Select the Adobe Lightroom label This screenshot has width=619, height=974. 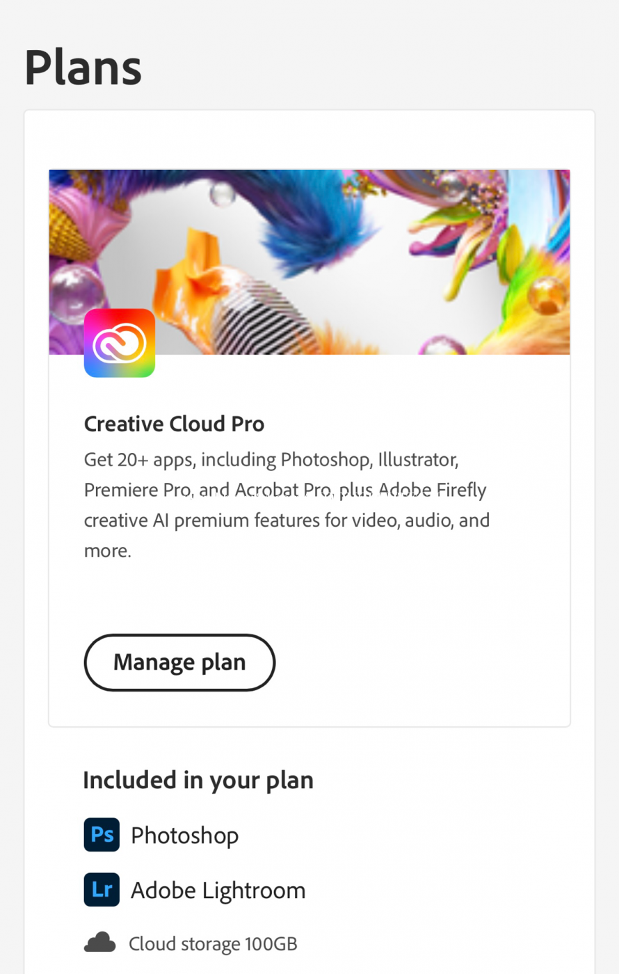click(218, 891)
